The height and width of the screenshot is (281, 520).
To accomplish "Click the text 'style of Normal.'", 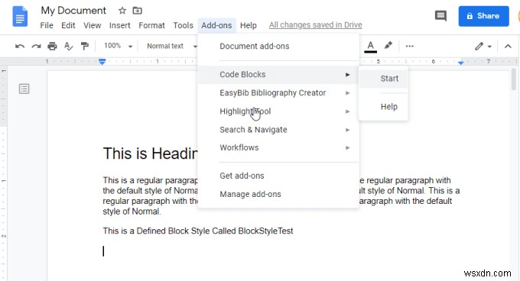I will pyautogui.click(x=132, y=212).
